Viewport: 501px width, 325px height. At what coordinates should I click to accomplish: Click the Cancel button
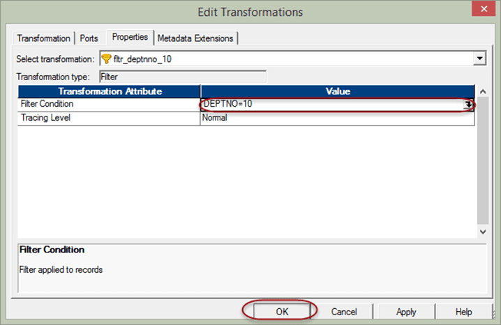pos(344,312)
